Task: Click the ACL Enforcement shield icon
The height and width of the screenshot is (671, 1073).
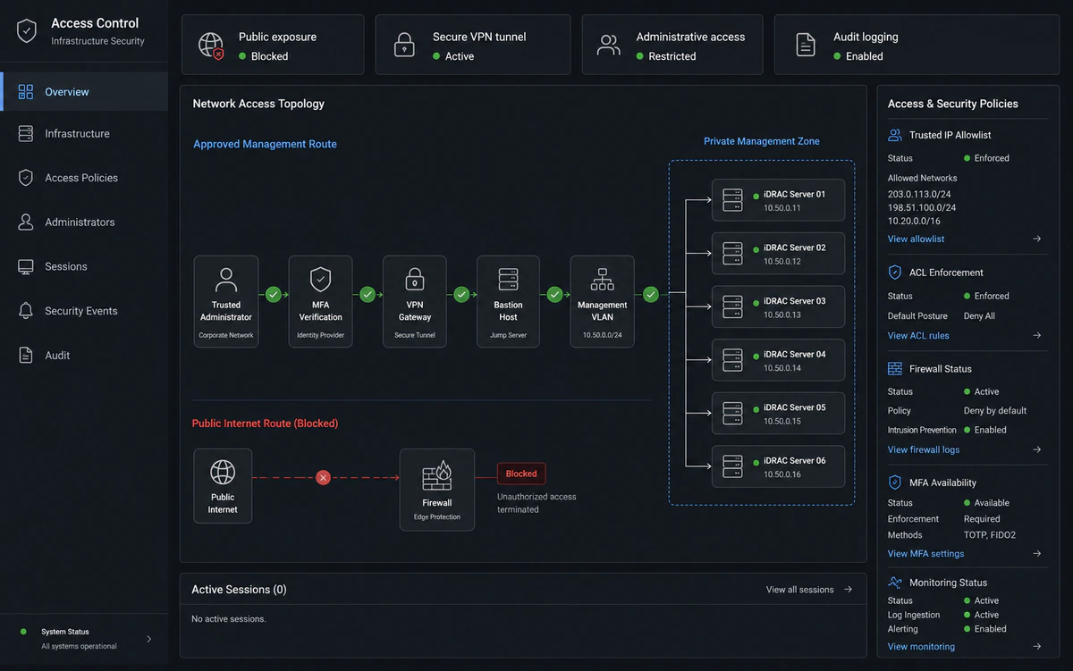Action: [x=895, y=273]
